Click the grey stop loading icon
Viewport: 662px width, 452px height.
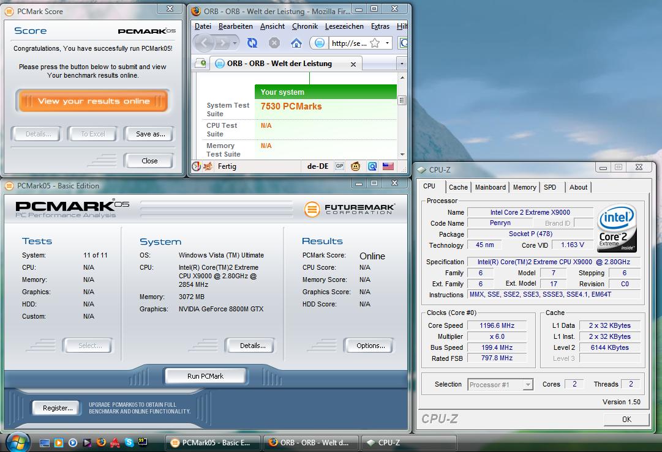coord(274,43)
